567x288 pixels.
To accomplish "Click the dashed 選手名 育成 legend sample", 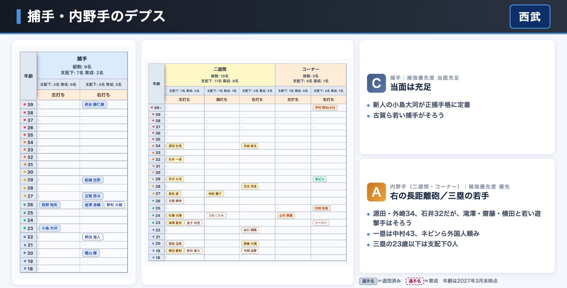I will pos(415,281).
